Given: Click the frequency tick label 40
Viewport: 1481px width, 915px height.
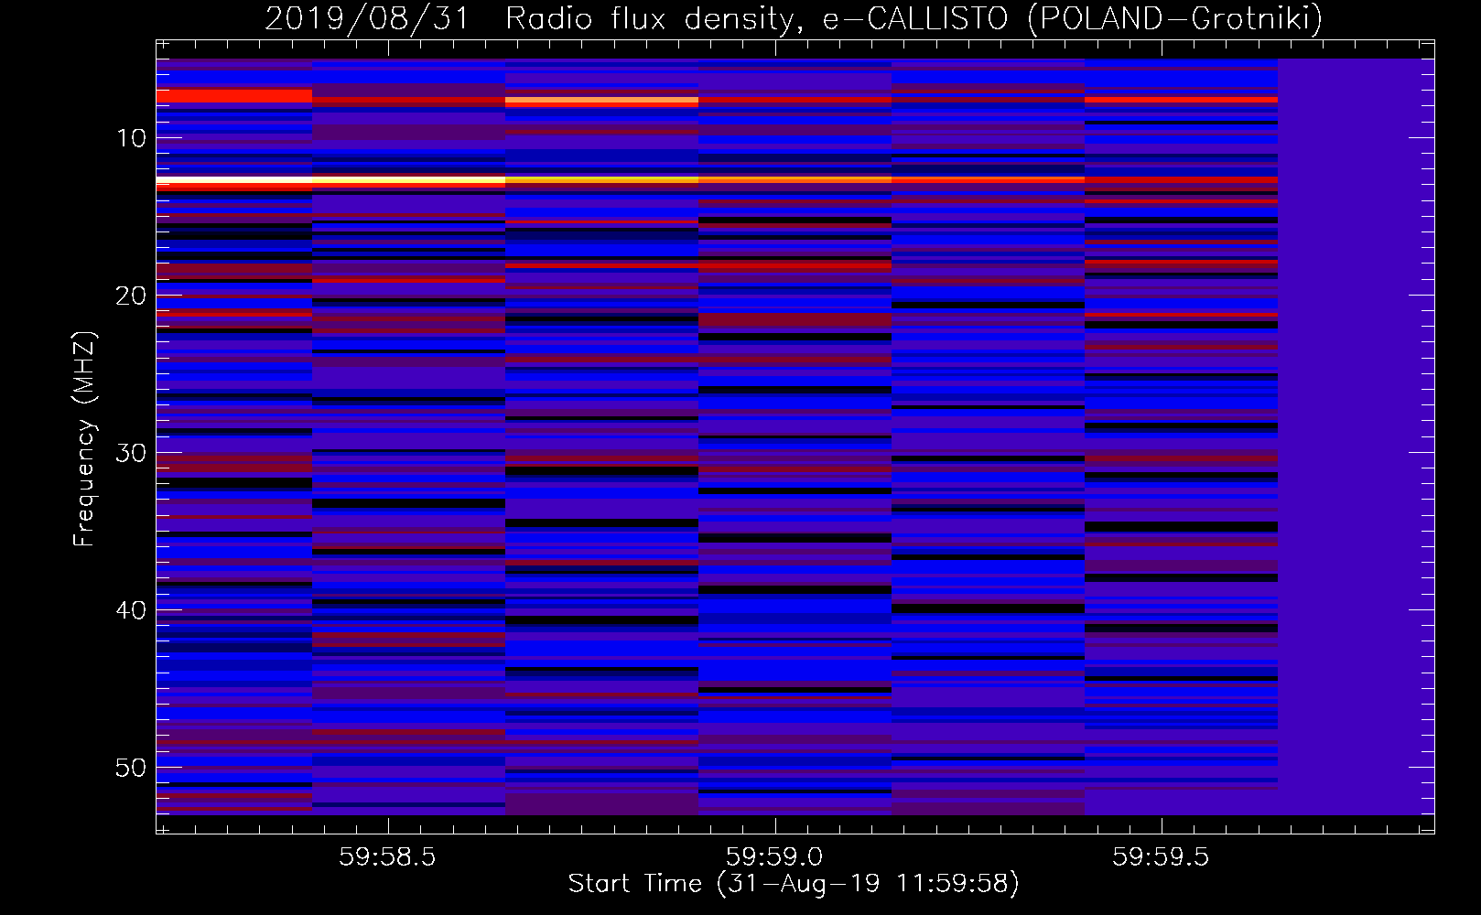Looking at the screenshot, I should tap(132, 610).
